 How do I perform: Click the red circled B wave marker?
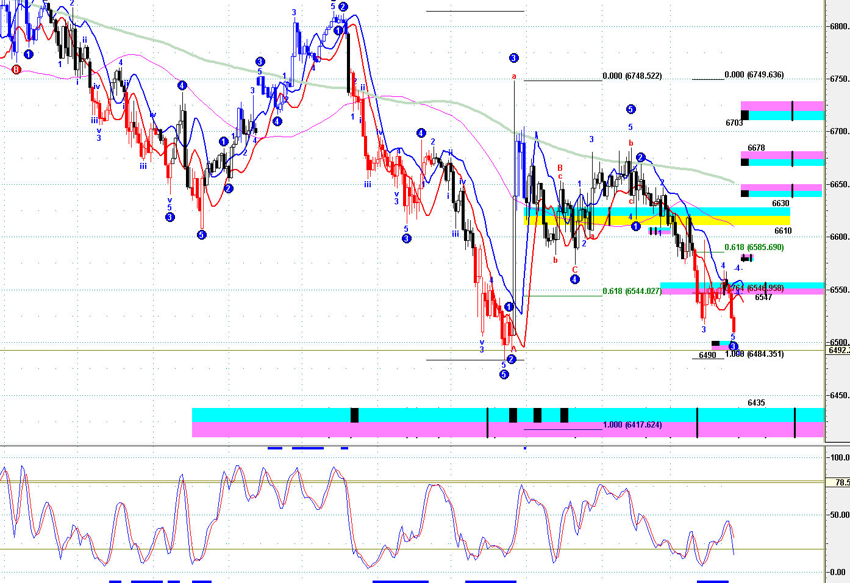[x=16, y=70]
